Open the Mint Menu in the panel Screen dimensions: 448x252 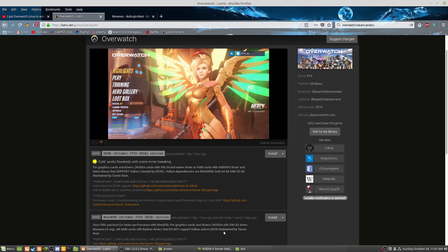pos(8,249)
